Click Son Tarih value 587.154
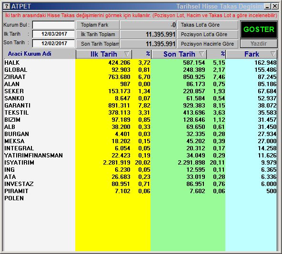Viewport: 282px width, 254px height. click(194, 63)
